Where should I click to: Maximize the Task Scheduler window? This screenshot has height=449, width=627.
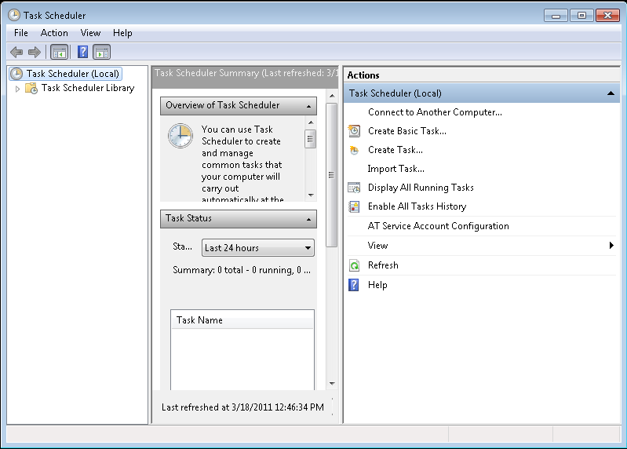click(x=581, y=16)
